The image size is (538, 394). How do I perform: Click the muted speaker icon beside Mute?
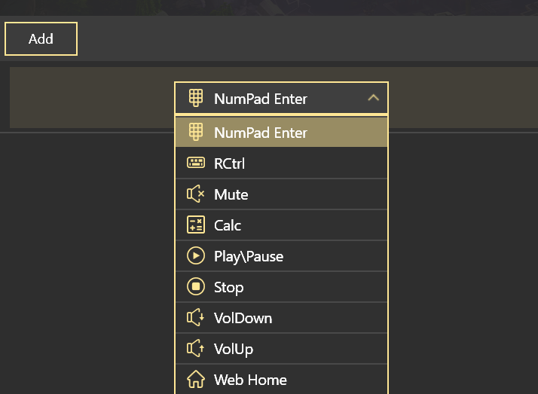(195, 194)
